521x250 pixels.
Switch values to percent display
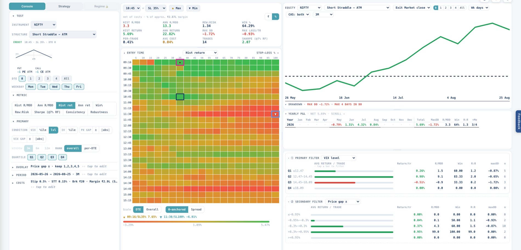[x=276, y=17]
